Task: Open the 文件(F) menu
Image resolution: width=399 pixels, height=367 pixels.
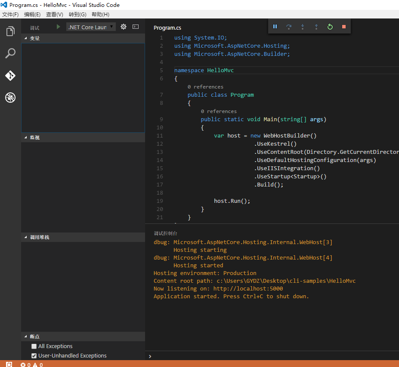Action: (x=10, y=15)
